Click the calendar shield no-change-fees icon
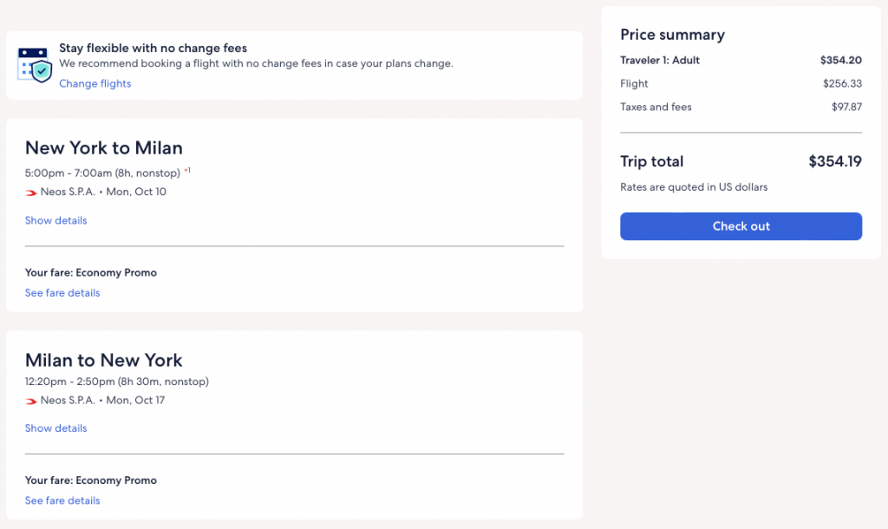This screenshot has width=888, height=529. 35,65
